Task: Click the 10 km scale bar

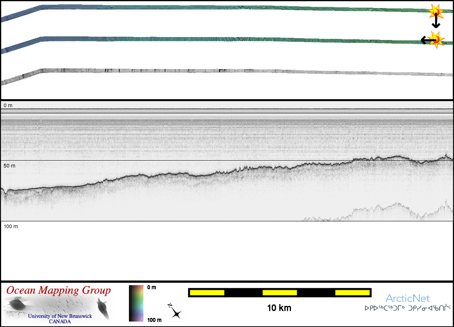Action: click(x=279, y=292)
